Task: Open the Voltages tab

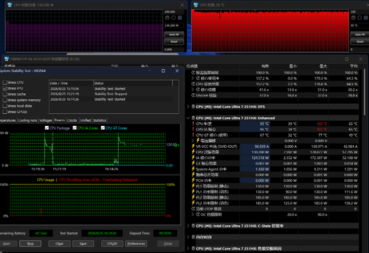Action: click(46, 121)
